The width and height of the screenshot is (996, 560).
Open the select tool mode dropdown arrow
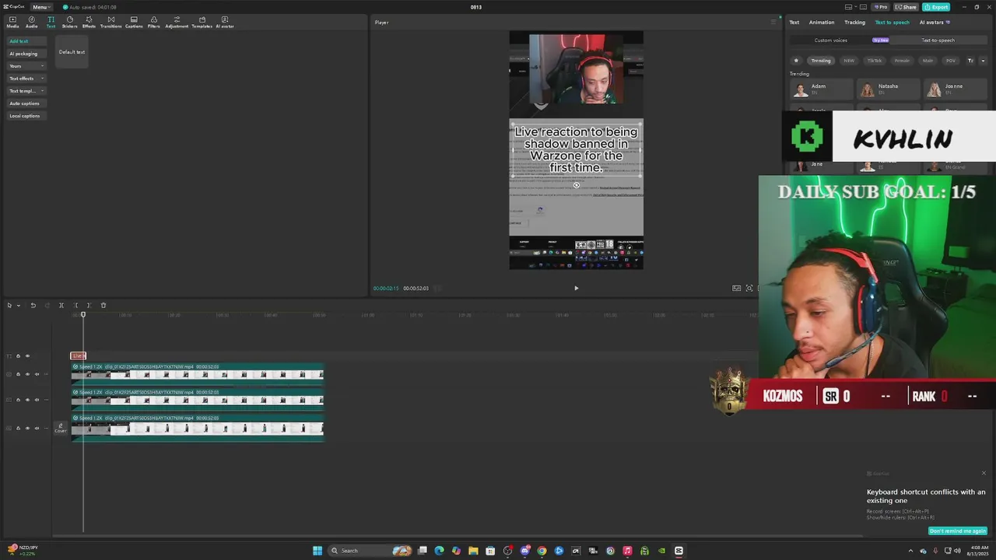click(18, 305)
